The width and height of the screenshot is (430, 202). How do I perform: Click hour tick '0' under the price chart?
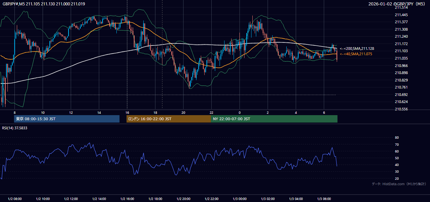coord(240,112)
